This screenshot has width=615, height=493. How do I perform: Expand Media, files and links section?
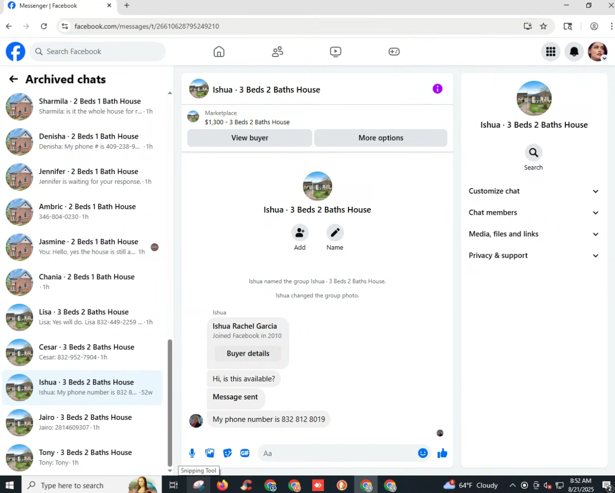click(534, 234)
